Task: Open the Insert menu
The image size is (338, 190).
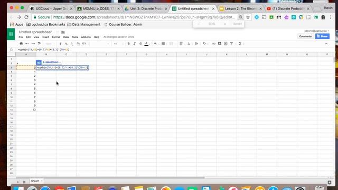Action: (45, 37)
